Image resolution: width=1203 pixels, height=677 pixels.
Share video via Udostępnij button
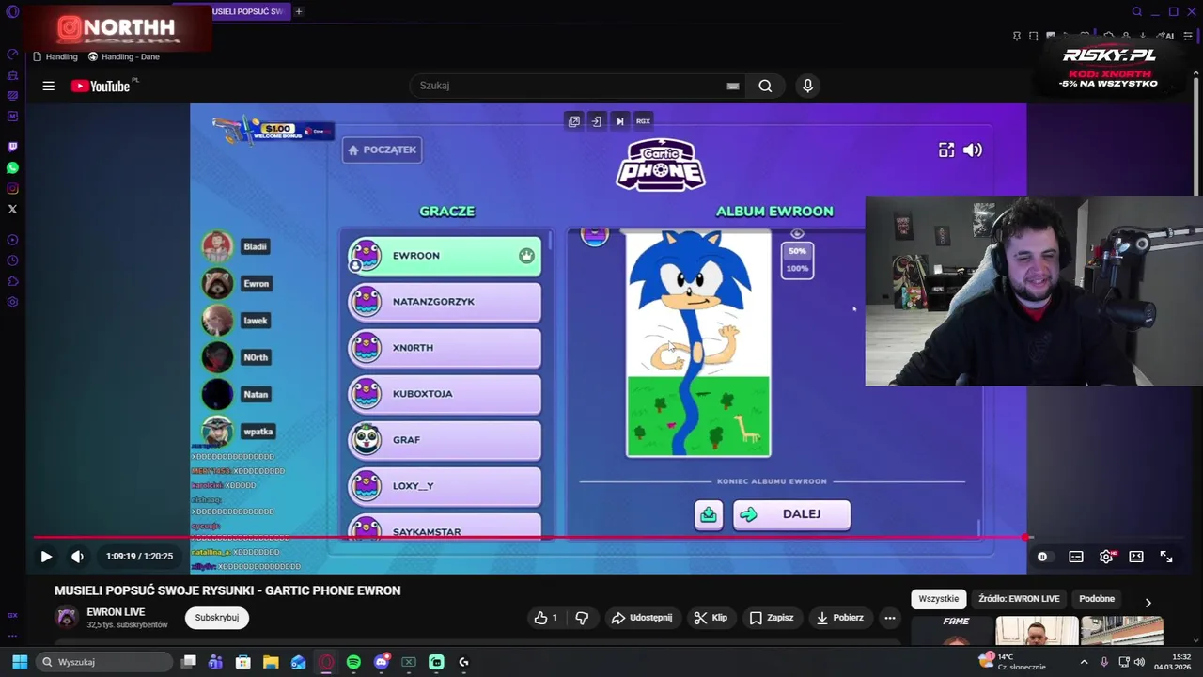(x=642, y=618)
